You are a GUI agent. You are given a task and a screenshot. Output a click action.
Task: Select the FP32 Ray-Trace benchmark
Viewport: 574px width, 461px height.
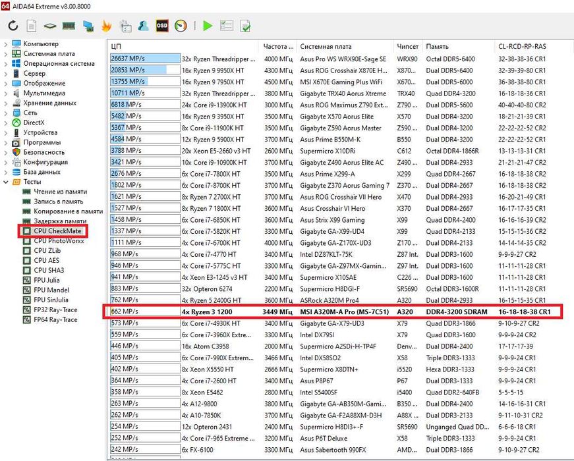coord(55,310)
